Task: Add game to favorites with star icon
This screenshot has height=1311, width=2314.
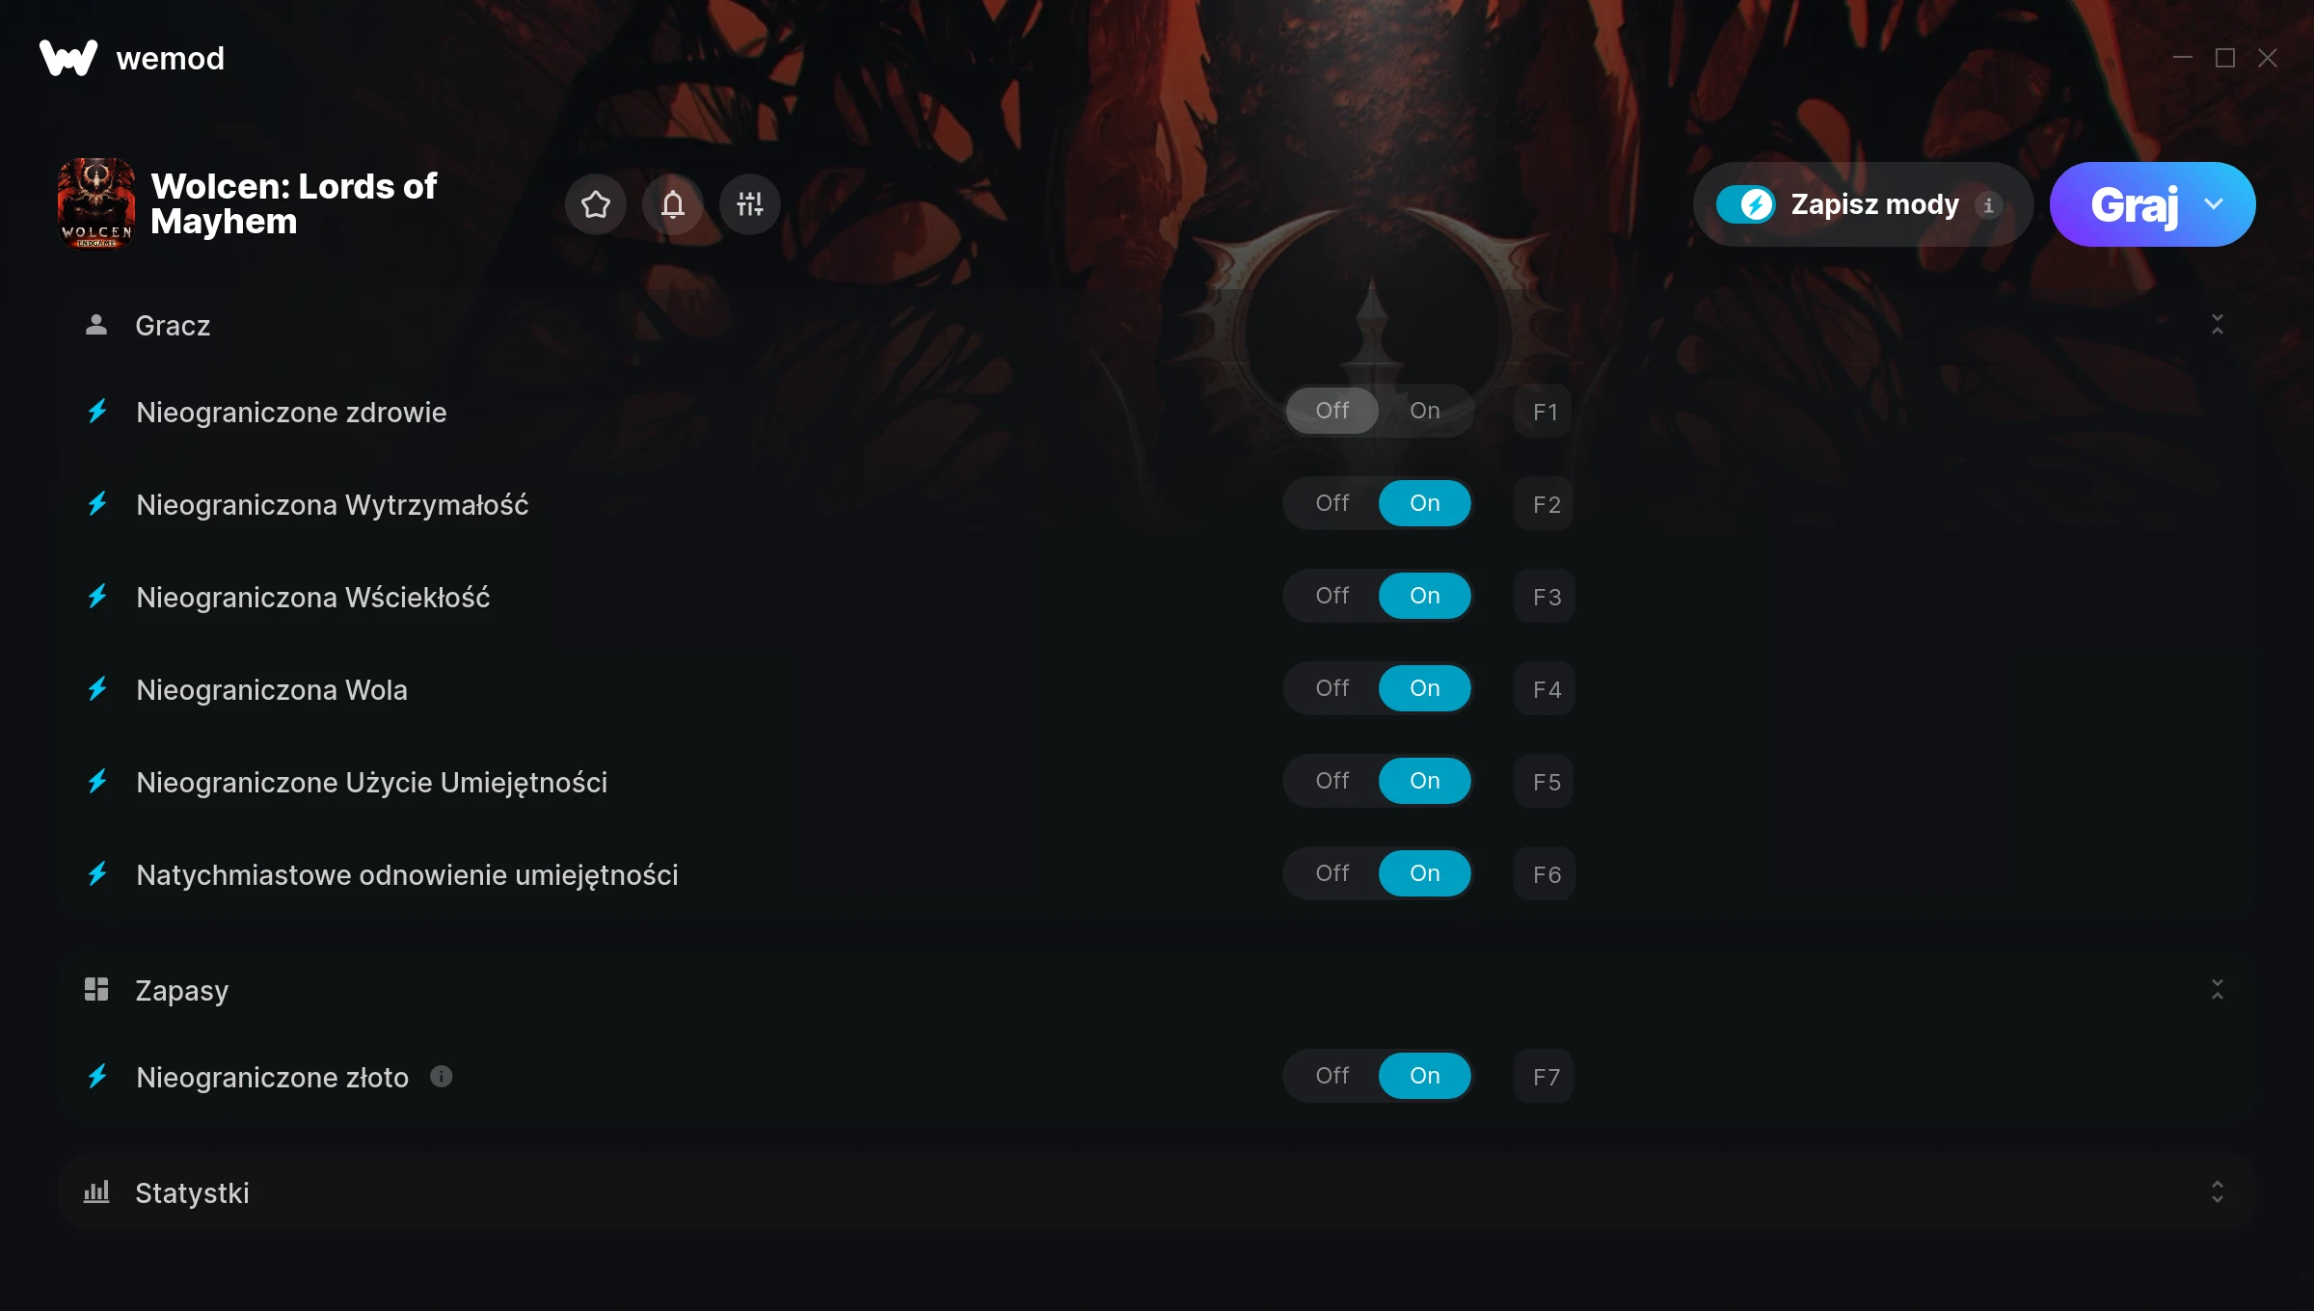Action: click(x=596, y=204)
